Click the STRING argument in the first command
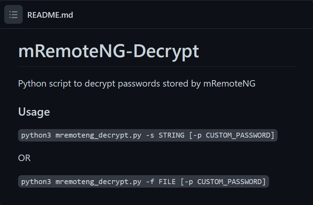 (171, 135)
